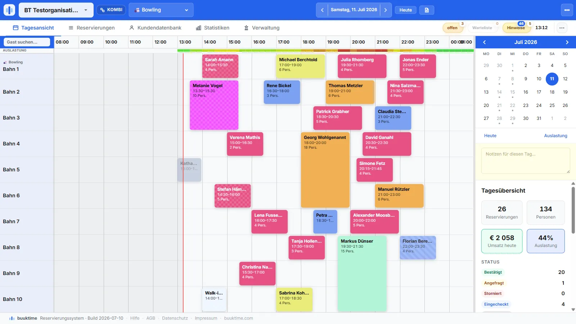Open the Kundendatenbank tab
This screenshot has width=576, height=324.
coord(155,28)
